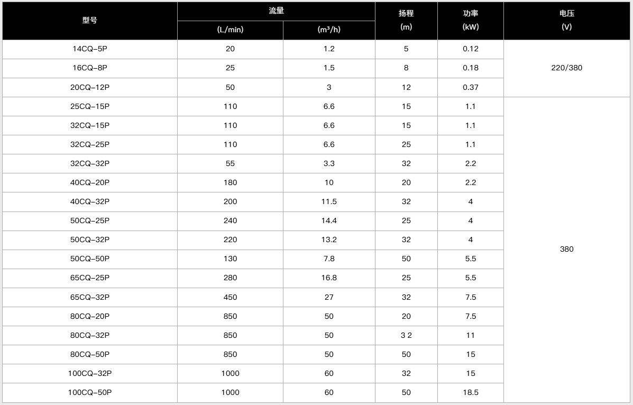This screenshot has height=405, width=633.
Task: Click model cell 14CQ-5P
Action: pos(89,49)
